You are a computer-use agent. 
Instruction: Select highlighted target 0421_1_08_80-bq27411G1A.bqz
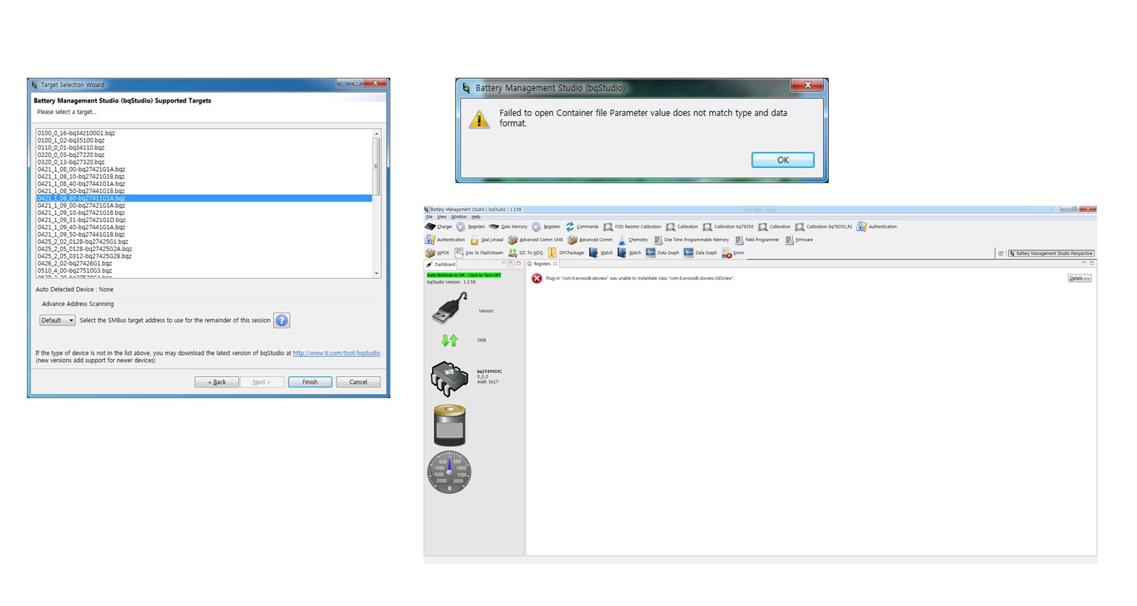(204, 198)
